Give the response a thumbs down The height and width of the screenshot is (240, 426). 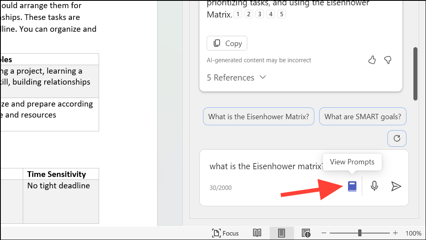tap(387, 60)
